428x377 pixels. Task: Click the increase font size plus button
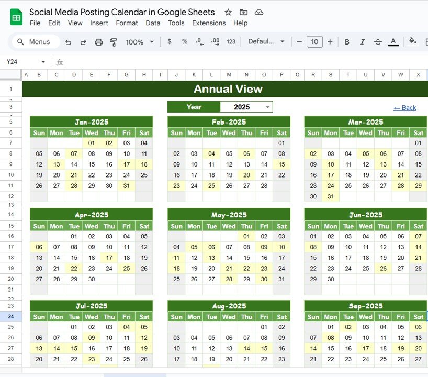pos(330,42)
